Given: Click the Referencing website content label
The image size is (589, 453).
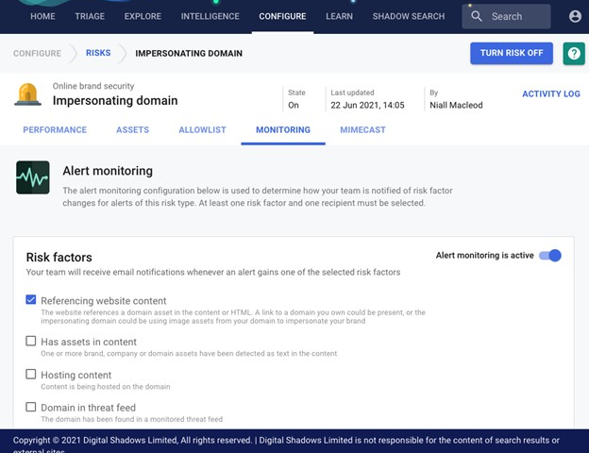Looking at the screenshot, I should 104,301.
